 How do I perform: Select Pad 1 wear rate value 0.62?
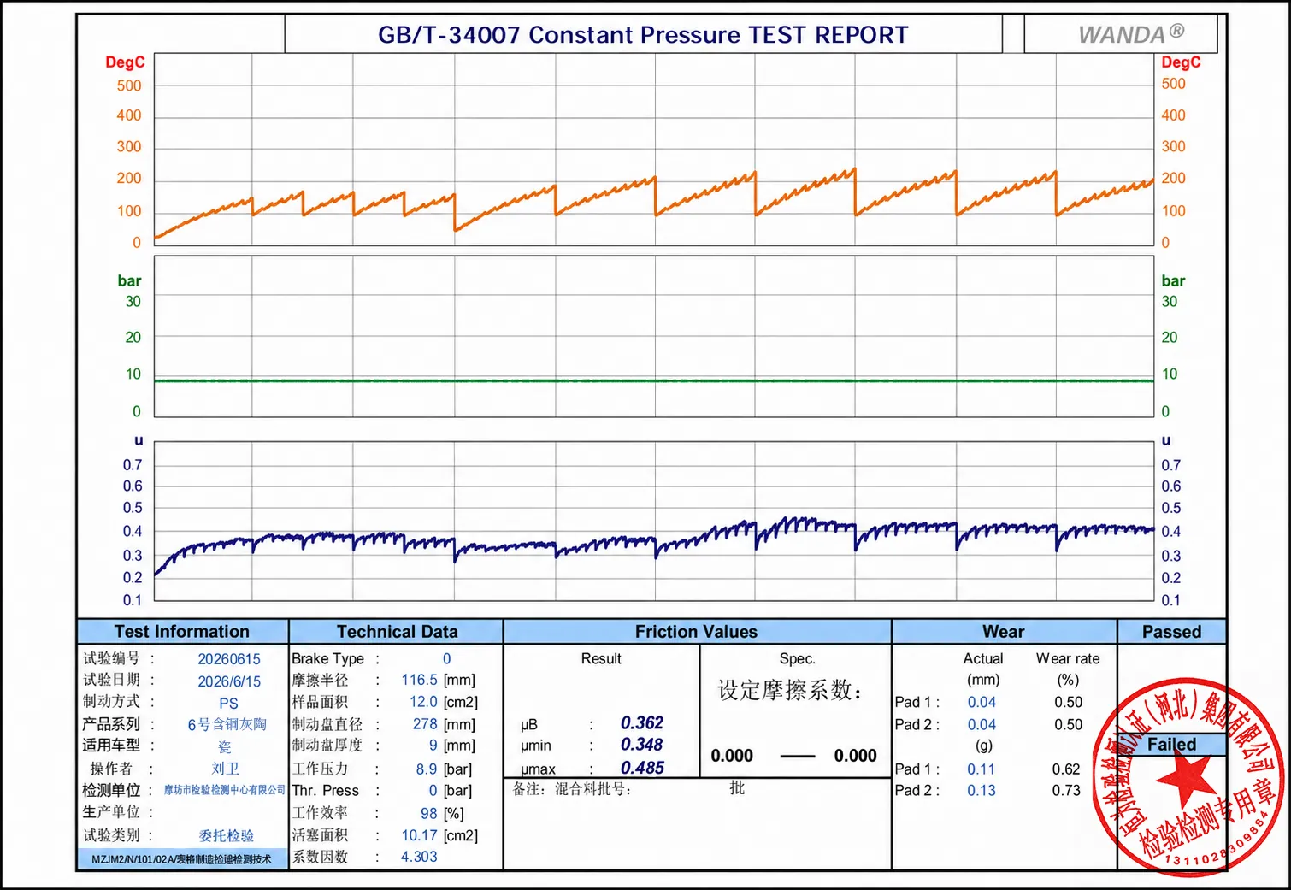point(1066,769)
